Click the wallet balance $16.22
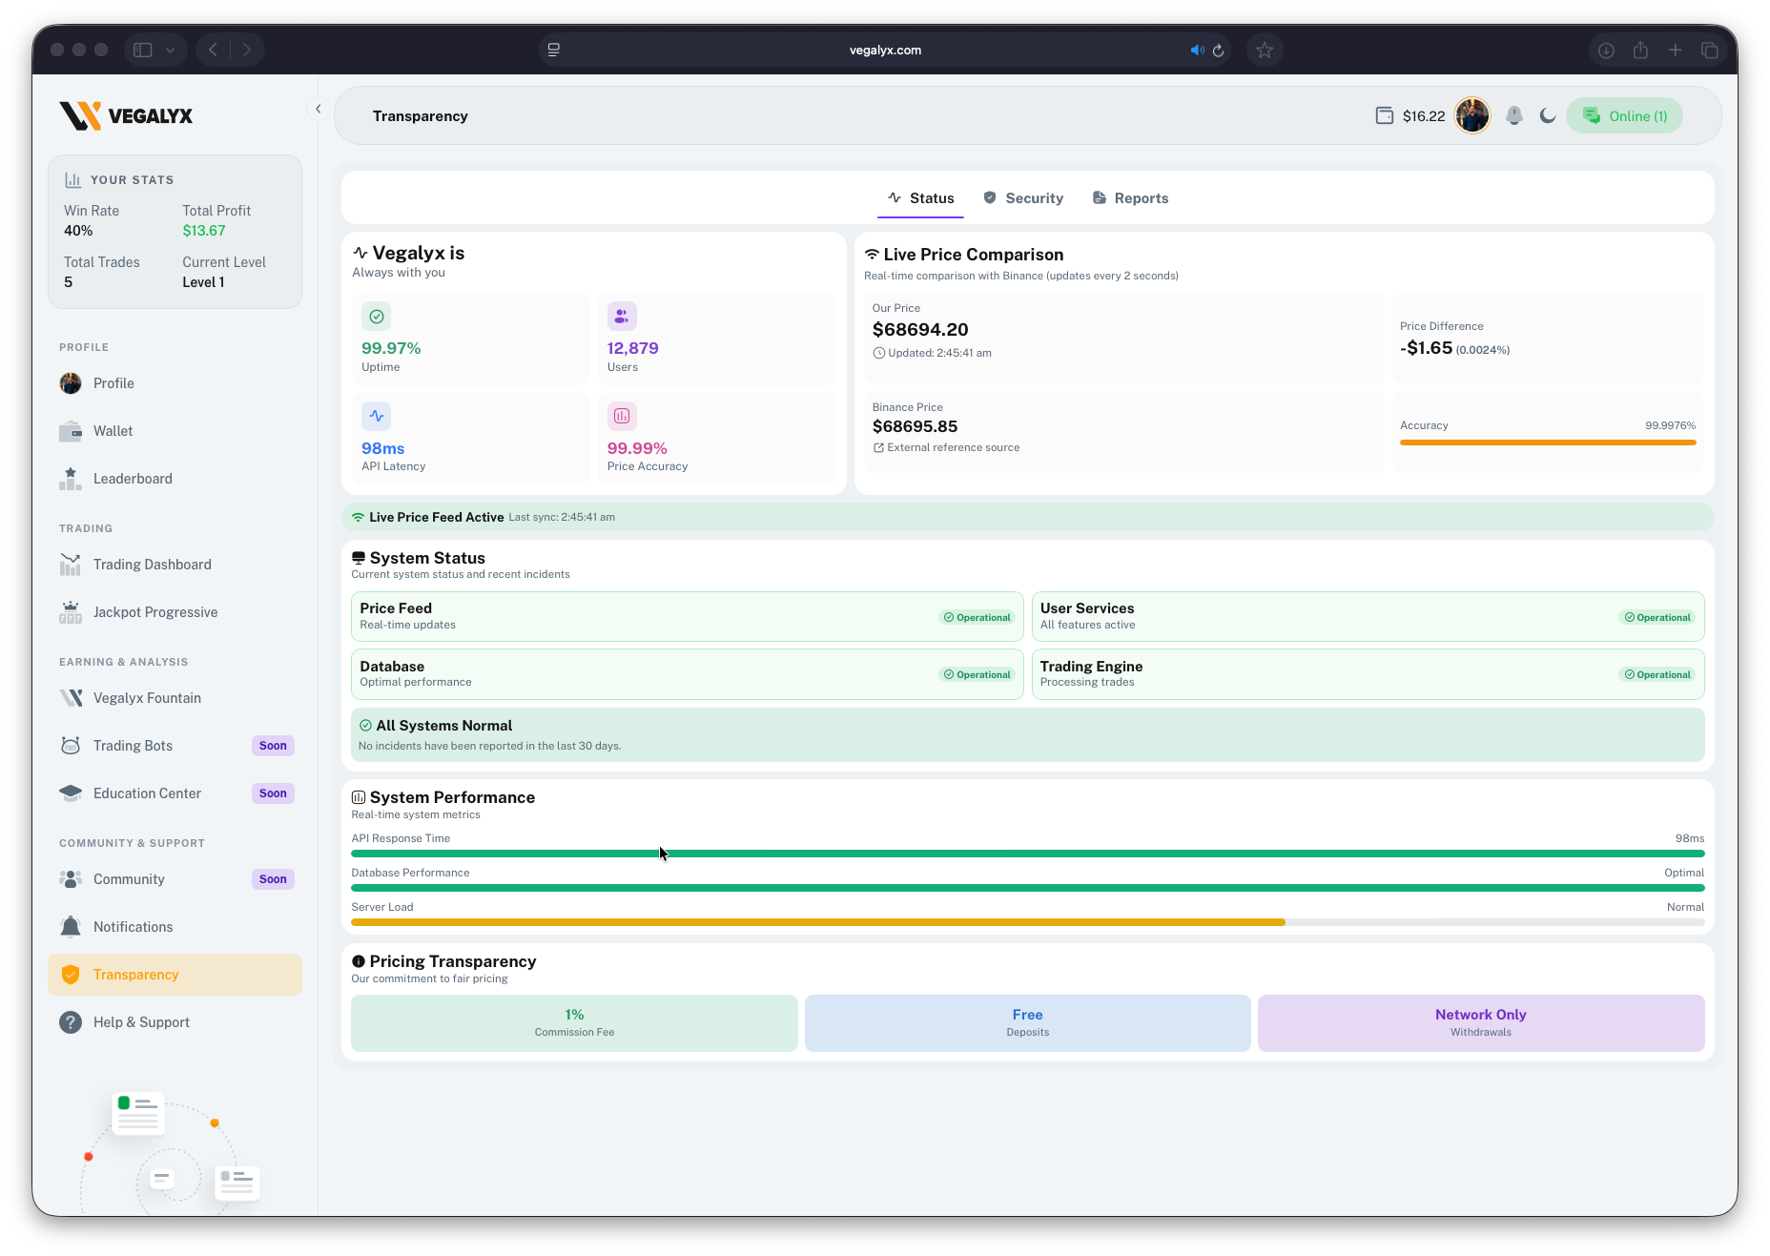 pos(1410,116)
